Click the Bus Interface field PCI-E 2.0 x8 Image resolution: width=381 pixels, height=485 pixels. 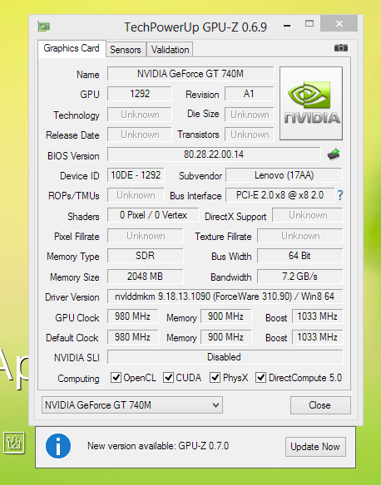coord(280,195)
